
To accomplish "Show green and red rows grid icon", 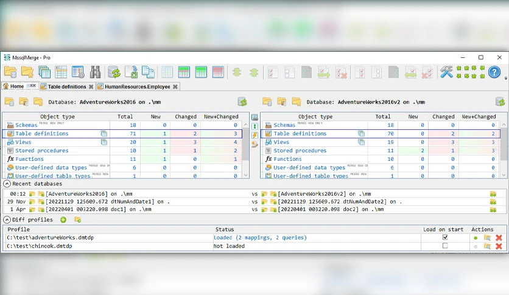I will point(184,72).
